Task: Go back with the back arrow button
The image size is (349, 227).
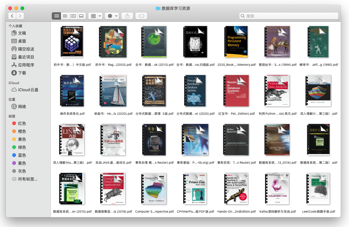Action: pos(12,16)
